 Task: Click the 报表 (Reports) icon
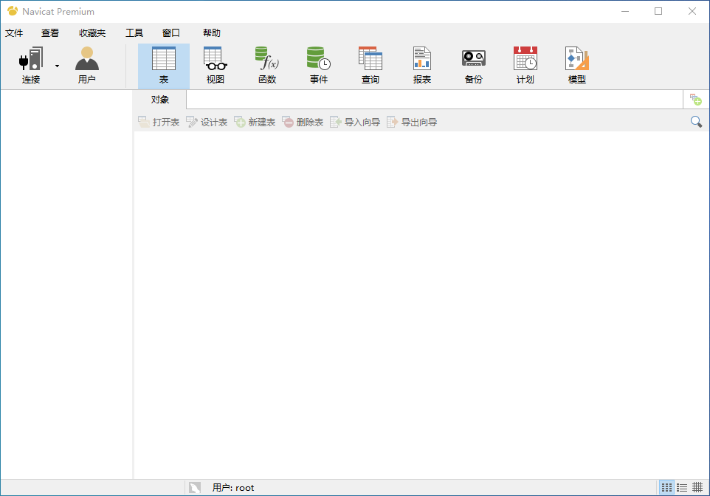coord(421,64)
